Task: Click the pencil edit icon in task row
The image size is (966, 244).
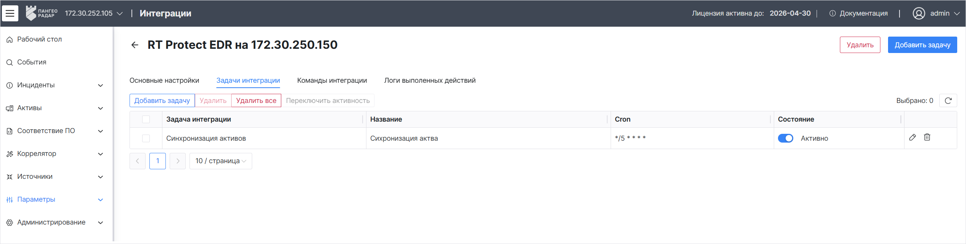Action: coord(913,137)
